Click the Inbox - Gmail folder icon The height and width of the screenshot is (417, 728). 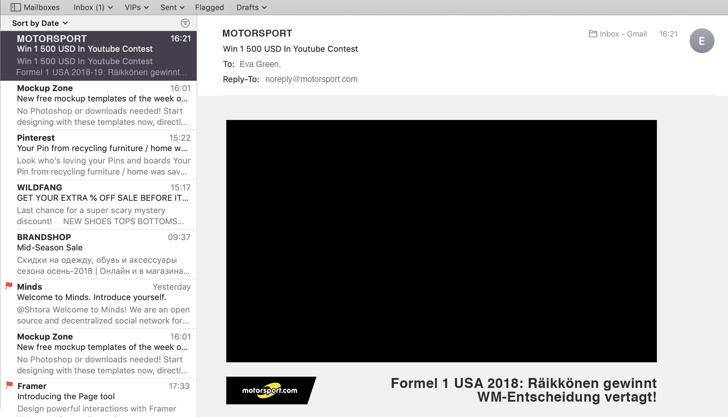coord(593,34)
